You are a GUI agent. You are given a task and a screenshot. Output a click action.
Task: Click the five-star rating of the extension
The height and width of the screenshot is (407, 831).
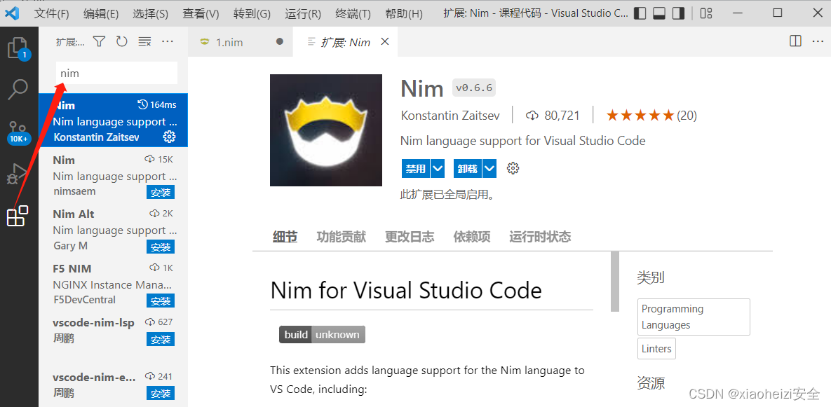(640, 115)
